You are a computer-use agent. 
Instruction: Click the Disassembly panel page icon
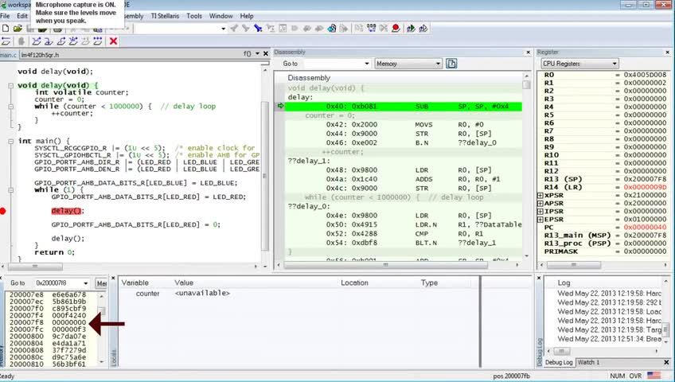click(x=451, y=64)
